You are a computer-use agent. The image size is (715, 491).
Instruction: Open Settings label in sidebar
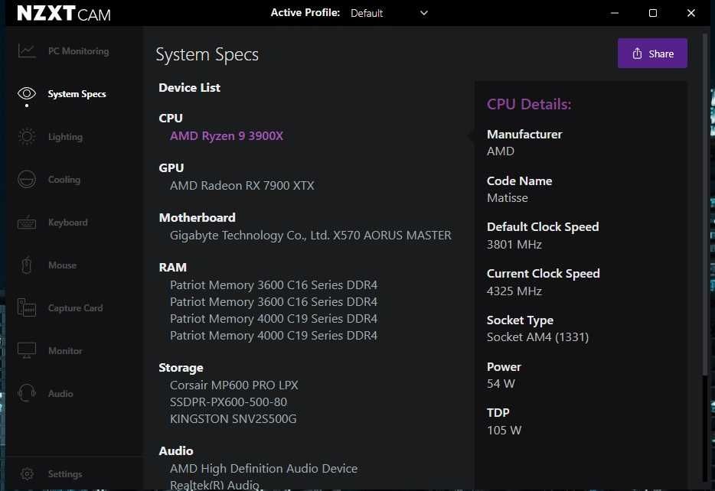tap(65, 473)
